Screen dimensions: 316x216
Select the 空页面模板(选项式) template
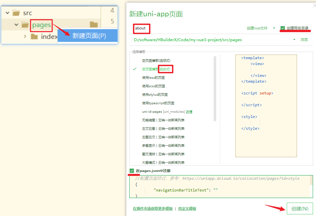156,60
